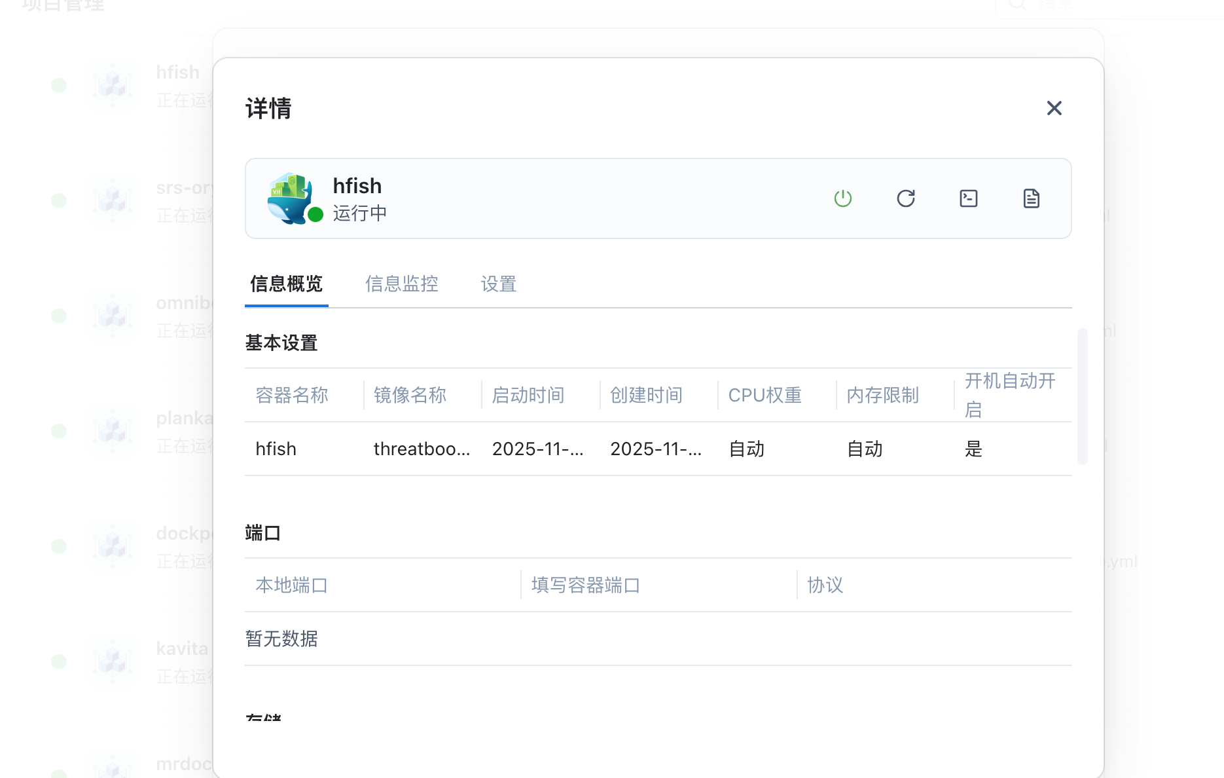Click the green running status dot

tap(315, 215)
